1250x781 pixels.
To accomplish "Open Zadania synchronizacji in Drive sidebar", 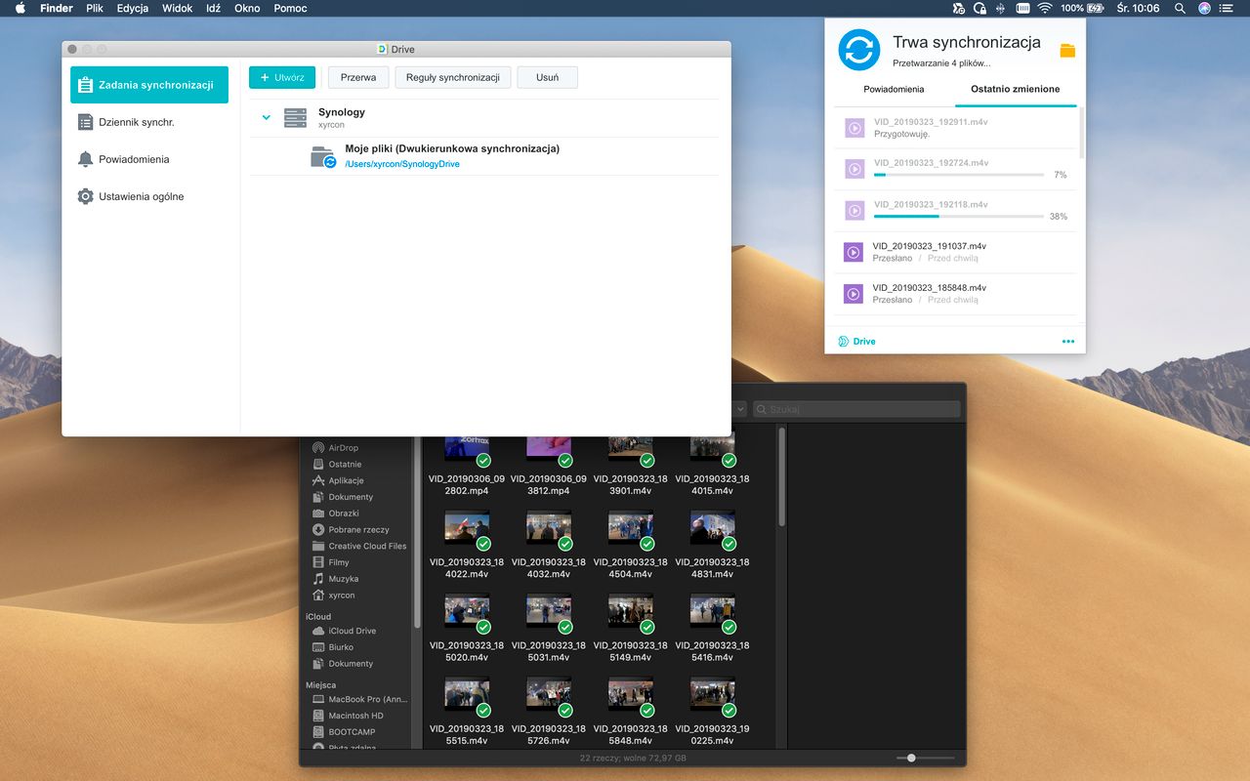I will pos(149,85).
